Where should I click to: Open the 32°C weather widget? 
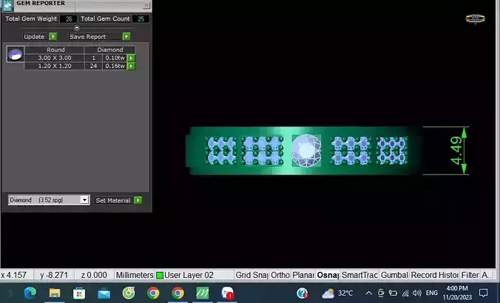[x=338, y=293]
